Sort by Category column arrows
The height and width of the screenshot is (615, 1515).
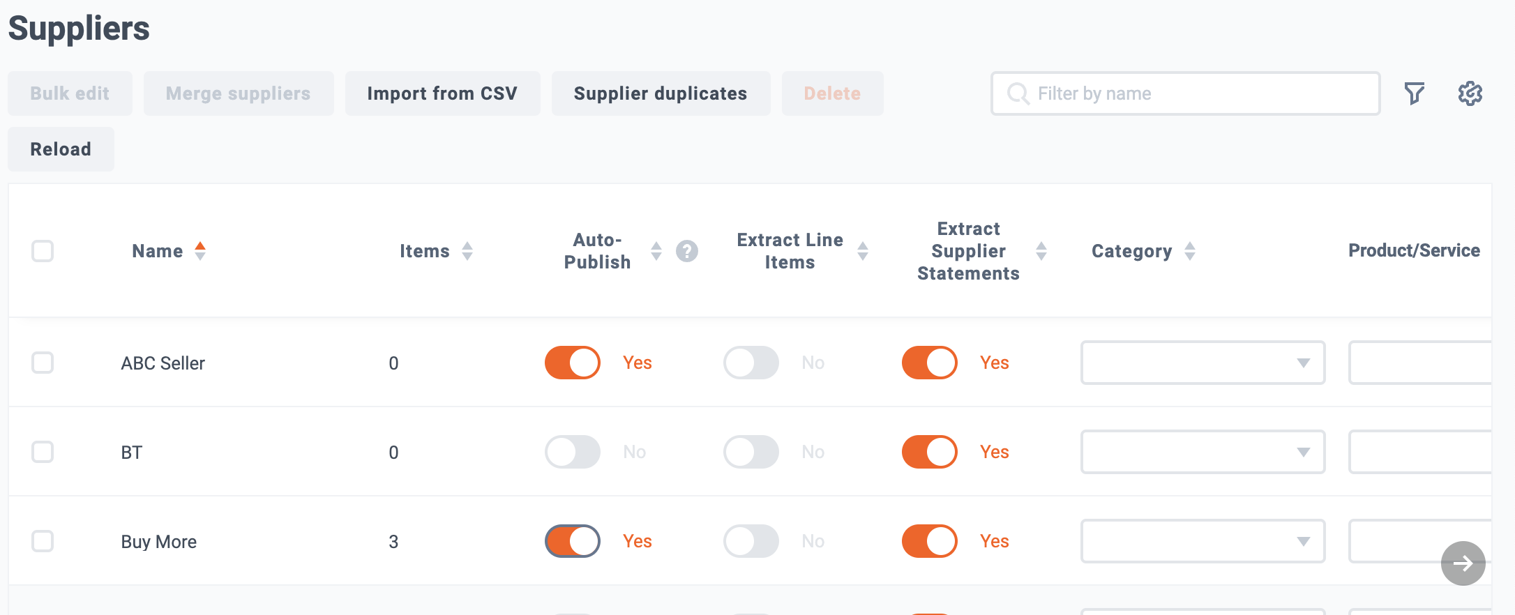pos(1190,251)
